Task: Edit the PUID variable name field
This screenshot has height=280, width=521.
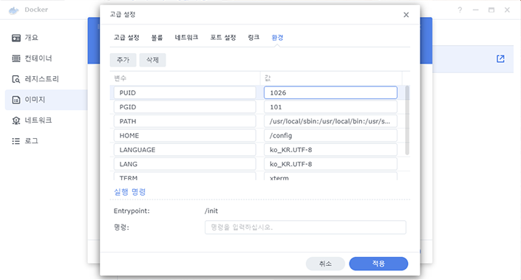Action: click(x=185, y=92)
